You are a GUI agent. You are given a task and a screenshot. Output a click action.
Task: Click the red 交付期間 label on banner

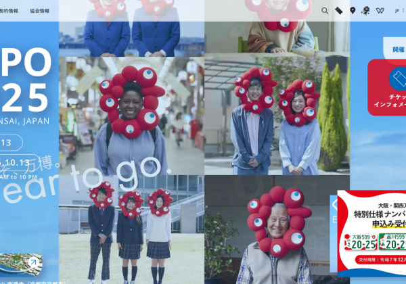click(x=380, y=260)
